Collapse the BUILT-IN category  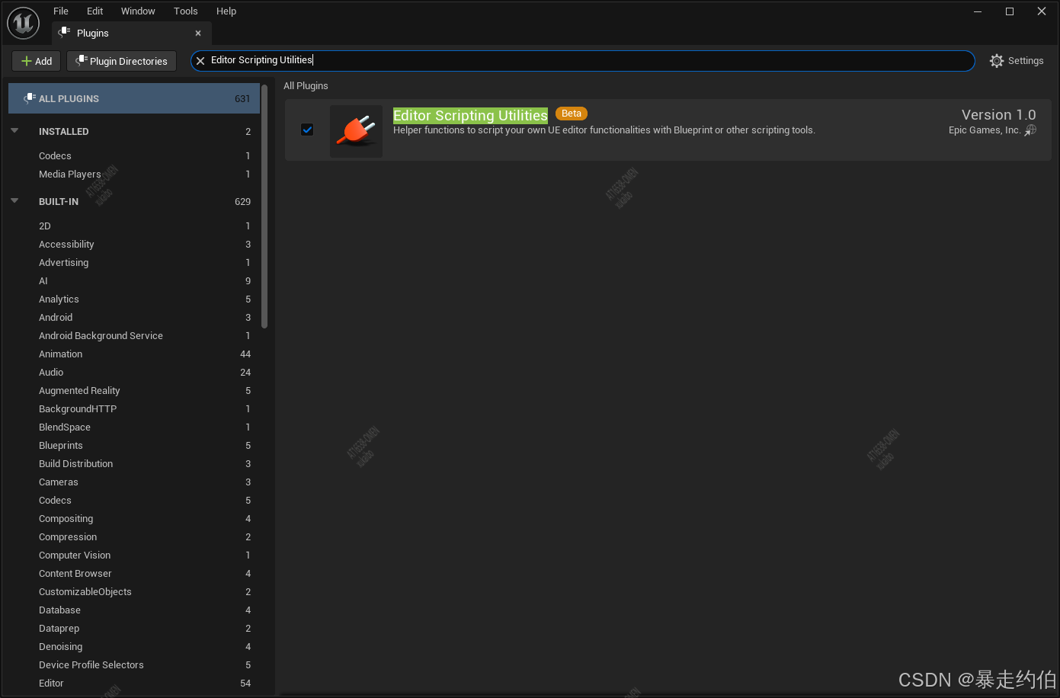pyautogui.click(x=14, y=201)
